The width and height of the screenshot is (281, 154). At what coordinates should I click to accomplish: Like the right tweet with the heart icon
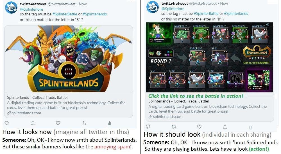coord(199,127)
